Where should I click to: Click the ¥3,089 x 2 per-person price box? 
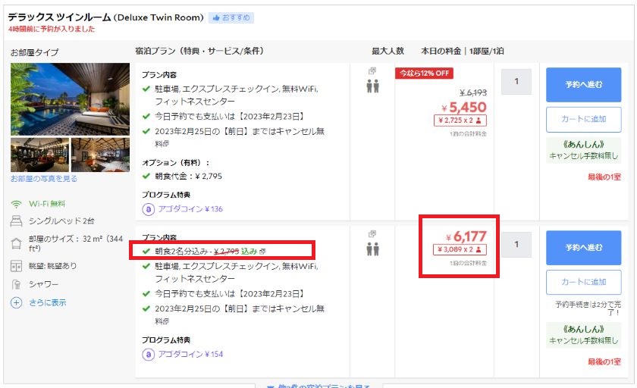[460, 249]
